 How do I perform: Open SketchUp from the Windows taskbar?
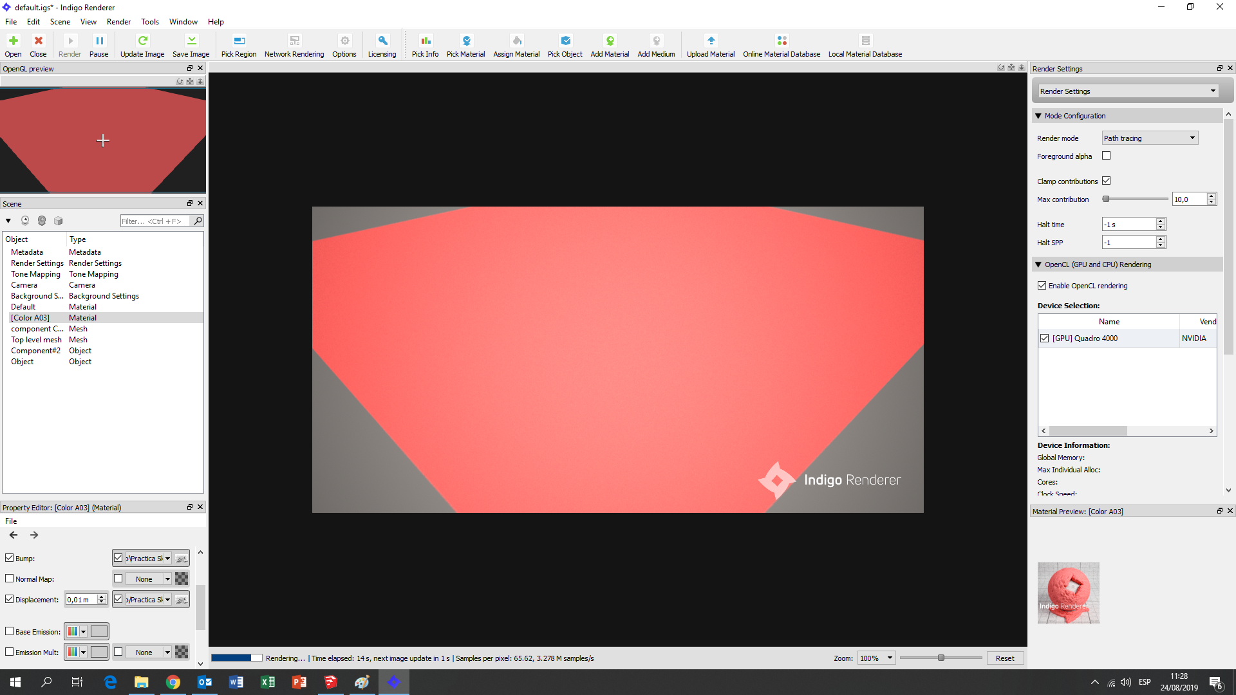(x=331, y=682)
